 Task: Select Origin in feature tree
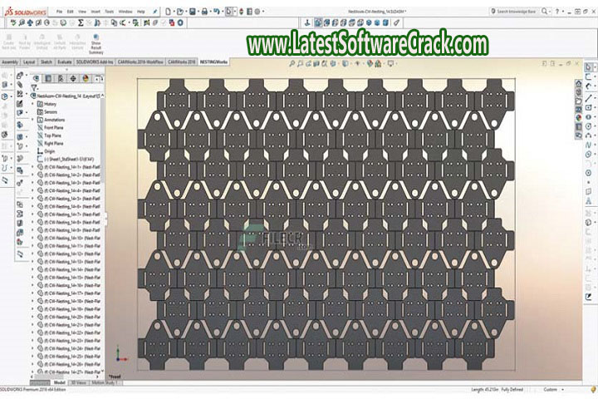coord(47,151)
